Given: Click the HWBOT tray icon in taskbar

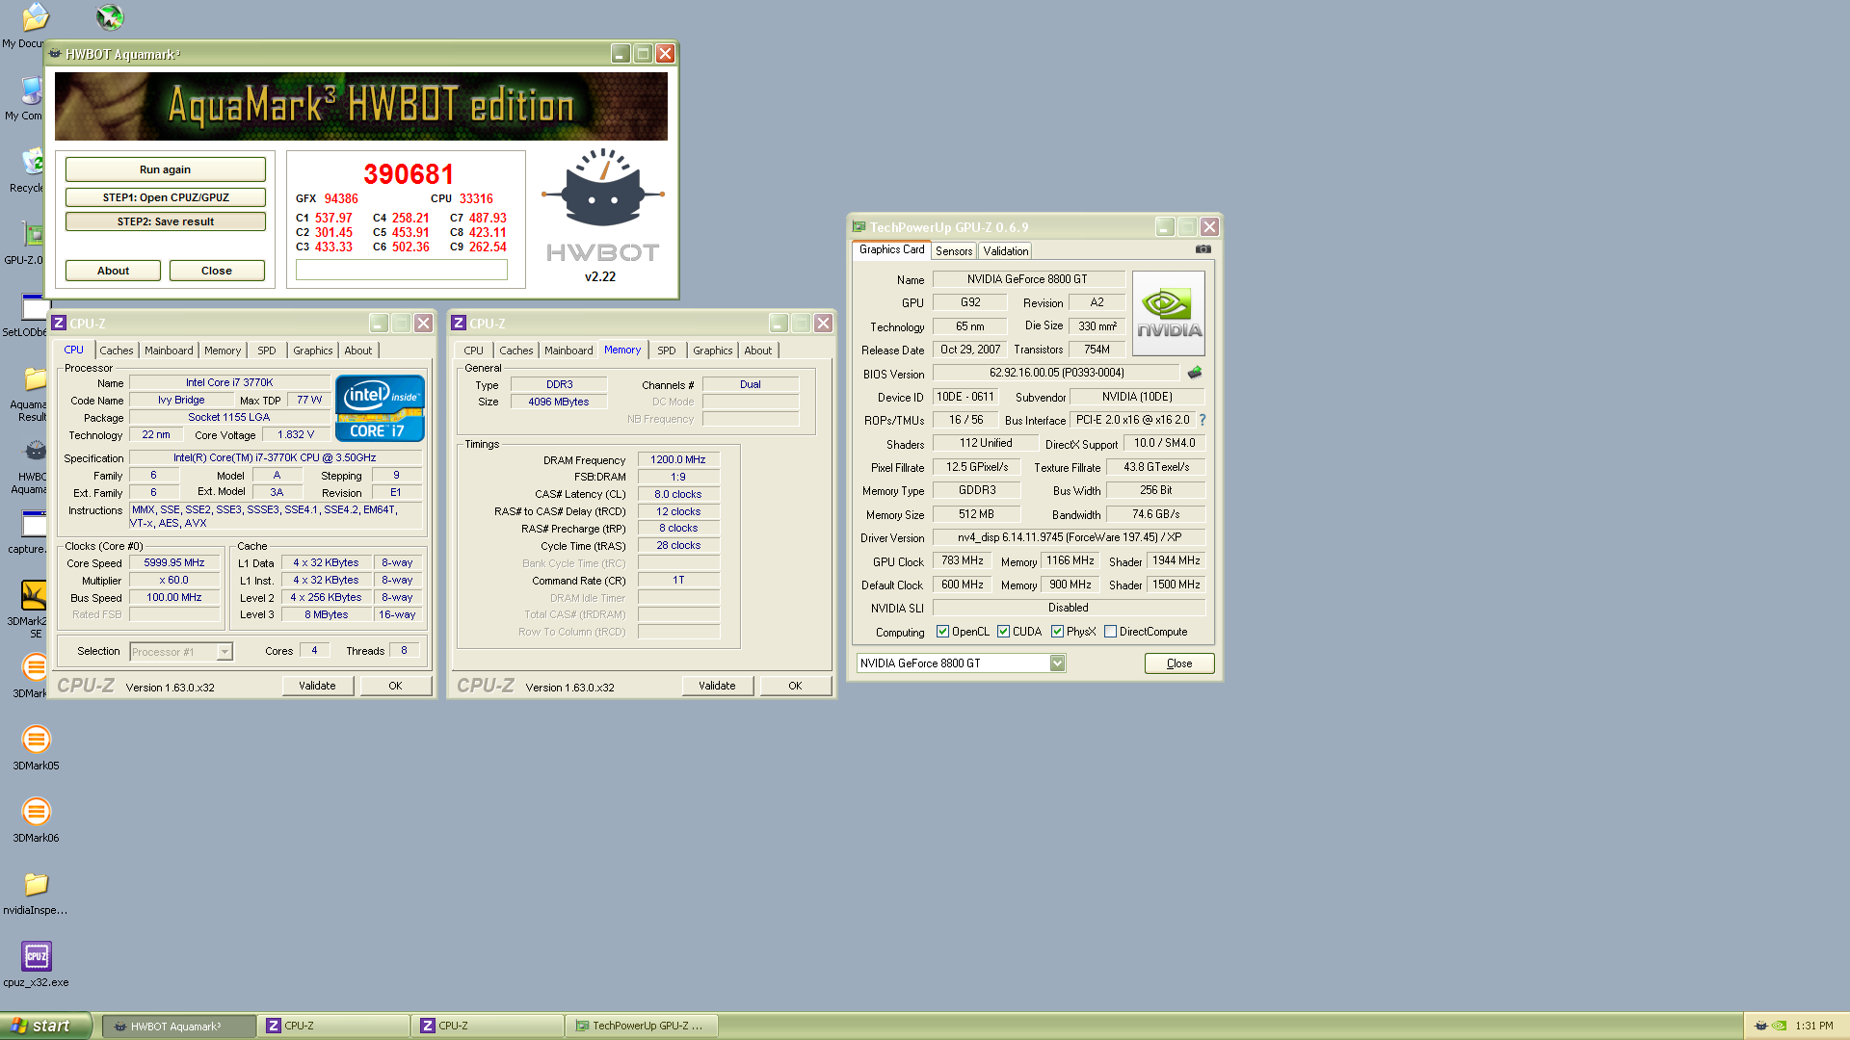Looking at the screenshot, I should (1761, 1026).
